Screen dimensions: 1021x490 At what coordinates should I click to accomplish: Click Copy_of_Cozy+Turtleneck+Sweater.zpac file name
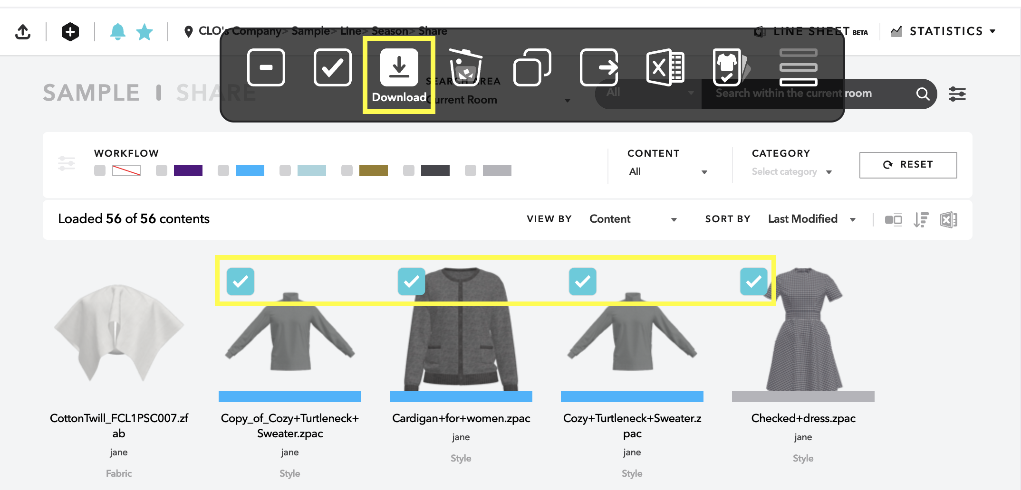coord(290,426)
